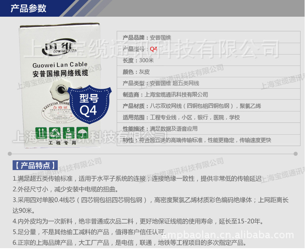The height and width of the screenshot is (251, 305).
Task: Select the row '适用范围：工程专业线…'
Action: click(209, 117)
